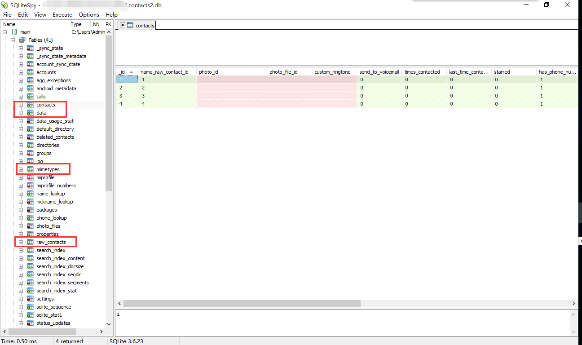Click the table icon beside packages

coord(30,210)
